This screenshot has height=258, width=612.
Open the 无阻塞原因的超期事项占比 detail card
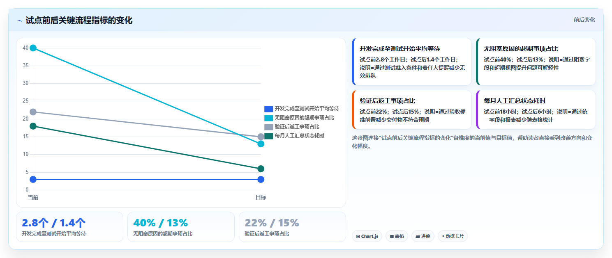pyautogui.click(x=536, y=62)
